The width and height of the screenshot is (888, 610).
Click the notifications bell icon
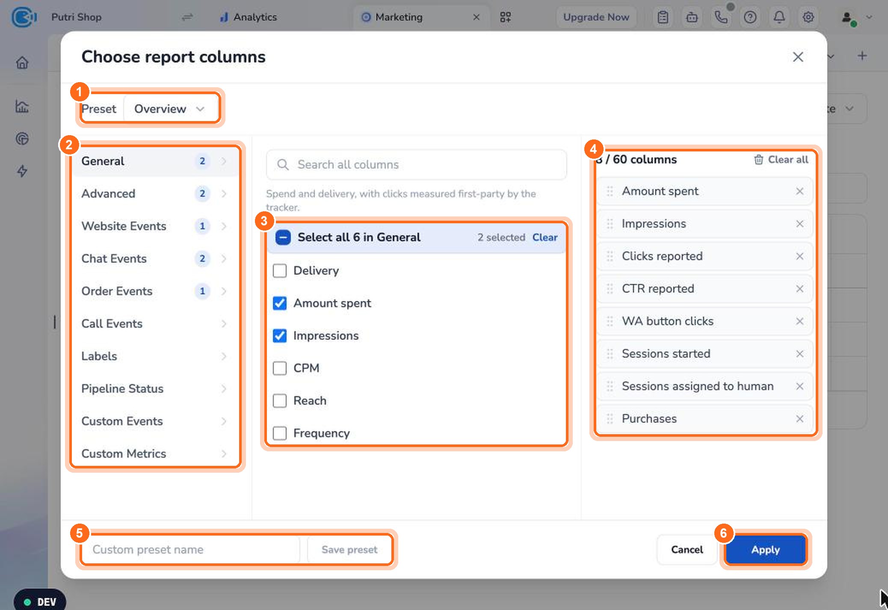click(779, 17)
